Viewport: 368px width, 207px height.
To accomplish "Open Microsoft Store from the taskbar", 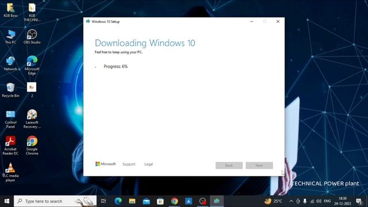I will pyautogui.click(x=160, y=201).
